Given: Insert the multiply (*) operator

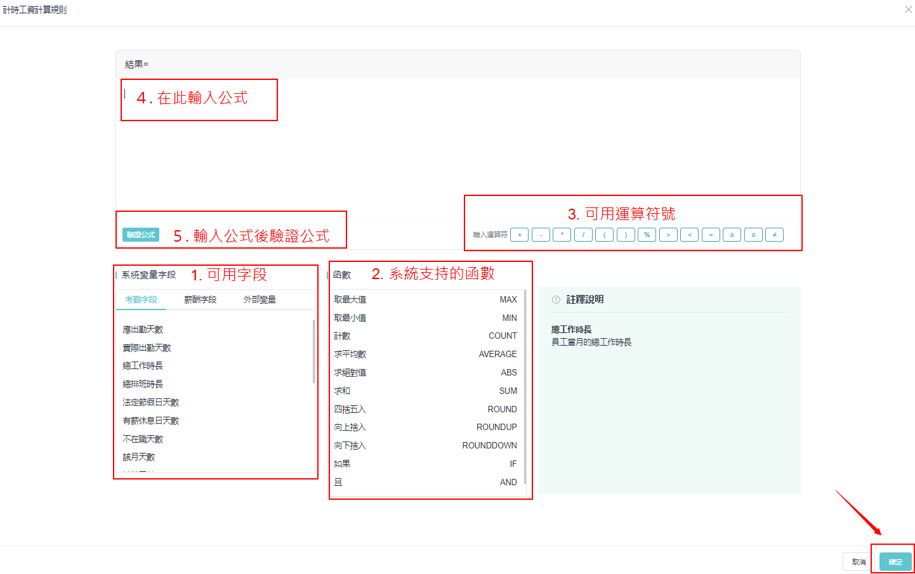Looking at the screenshot, I should click(x=562, y=235).
